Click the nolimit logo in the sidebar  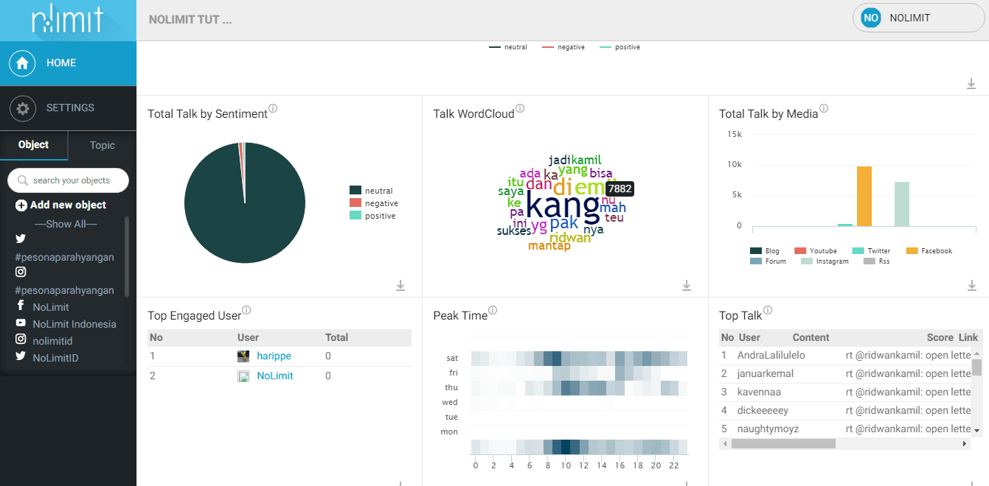pos(67,20)
